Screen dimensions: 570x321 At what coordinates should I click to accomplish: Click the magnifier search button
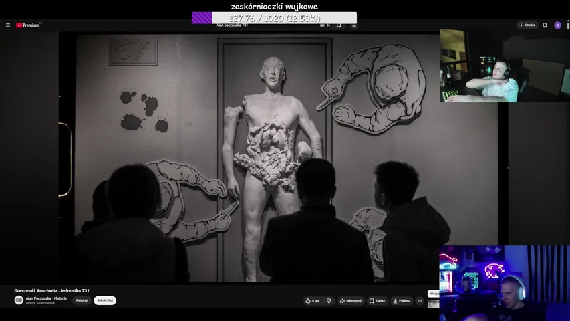339,25
